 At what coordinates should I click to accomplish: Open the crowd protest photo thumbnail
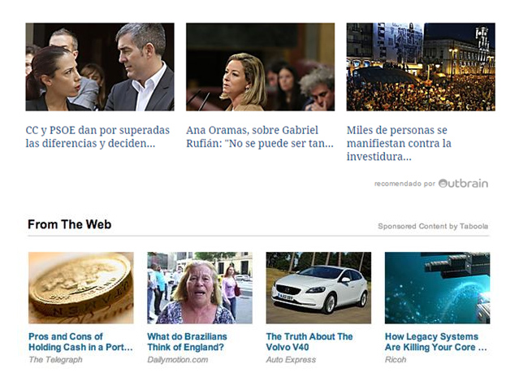pyautogui.click(x=421, y=67)
